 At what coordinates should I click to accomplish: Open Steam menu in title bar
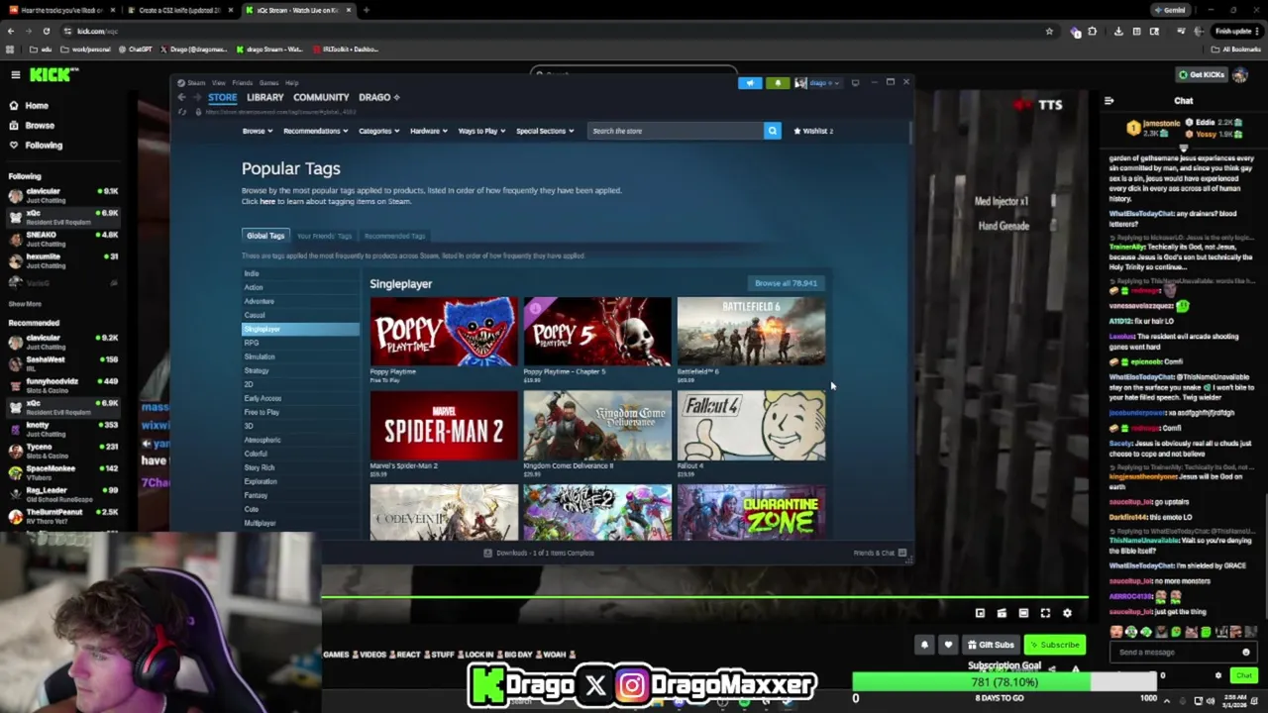(x=196, y=83)
